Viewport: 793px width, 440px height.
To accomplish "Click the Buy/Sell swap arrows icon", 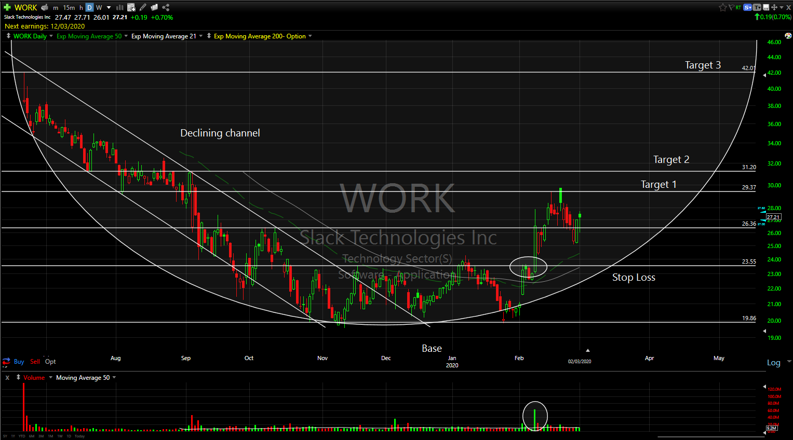I will (x=6, y=361).
